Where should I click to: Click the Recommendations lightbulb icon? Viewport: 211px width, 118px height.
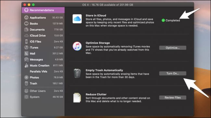pyautogui.click(x=26, y=10)
